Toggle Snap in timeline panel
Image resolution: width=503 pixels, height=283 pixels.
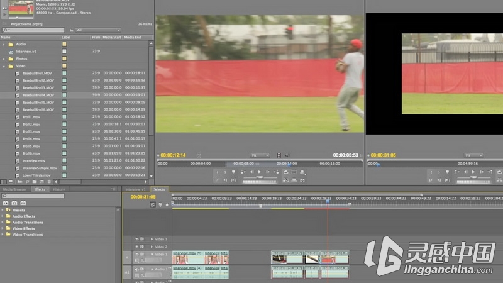point(153,205)
